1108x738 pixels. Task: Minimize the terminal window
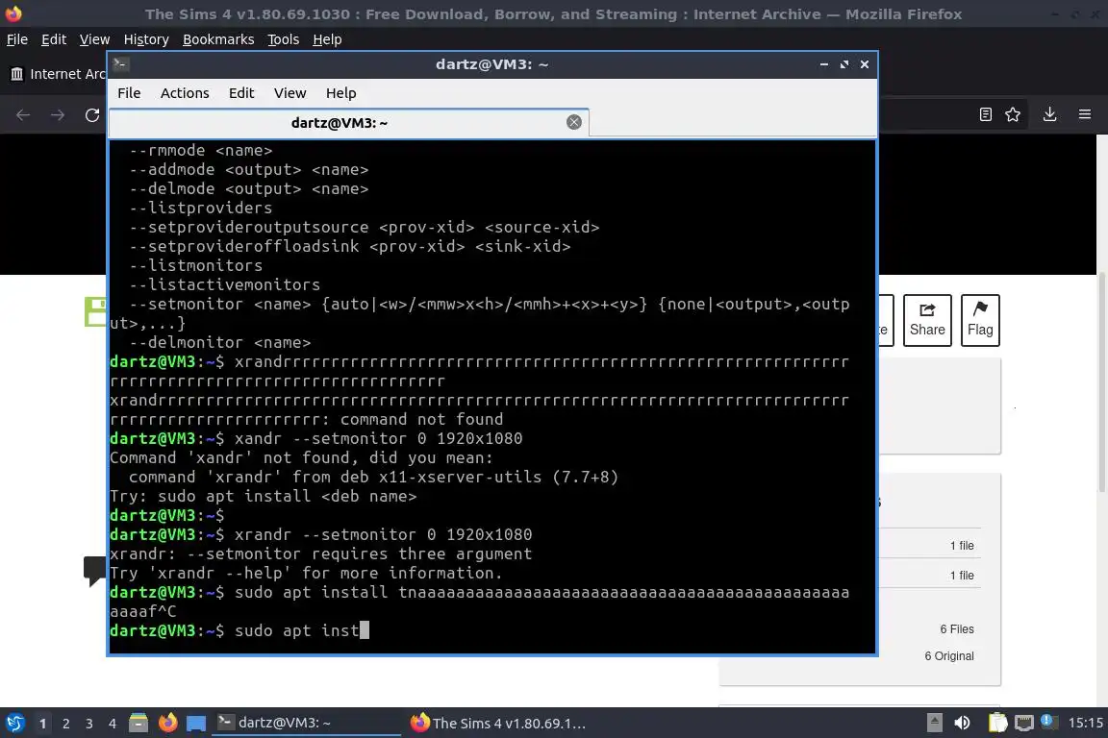[824, 64]
